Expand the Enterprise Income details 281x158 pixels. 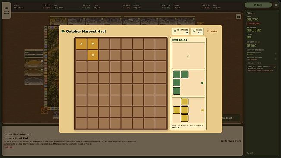click(275, 54)
